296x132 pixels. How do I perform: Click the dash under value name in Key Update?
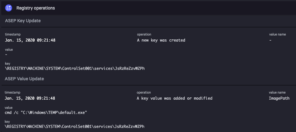point(270,40)
